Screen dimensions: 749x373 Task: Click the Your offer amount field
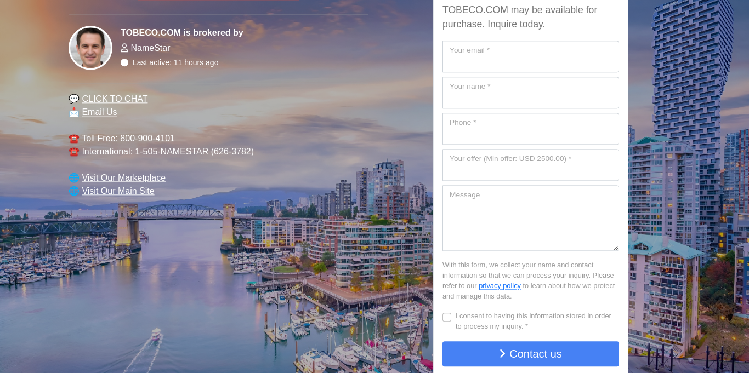point(530,165)
